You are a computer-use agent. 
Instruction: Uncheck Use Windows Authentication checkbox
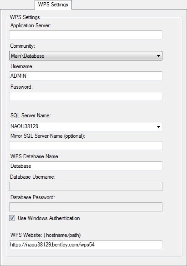tap(12, 218)
